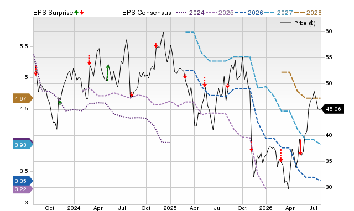This screenshot has height=211, width=354.
Task: Select the 2026 EPS consensus legend entry
Action: tap(249, 13)
